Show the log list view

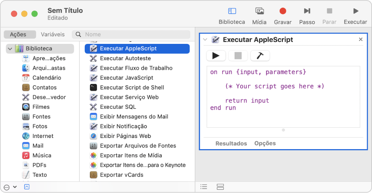tap(203, 187)
